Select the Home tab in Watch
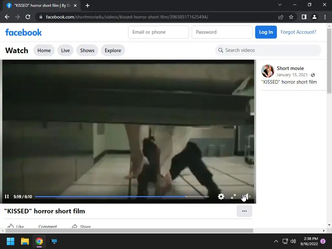Viewport: 332px width, 249px height. (x=44, y=50)
